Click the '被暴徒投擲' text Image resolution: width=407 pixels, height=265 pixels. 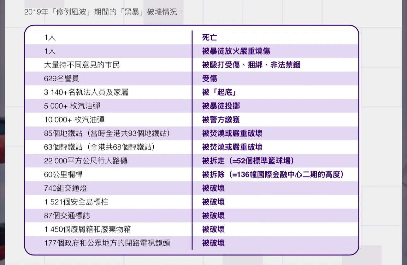tap(221, 106)
